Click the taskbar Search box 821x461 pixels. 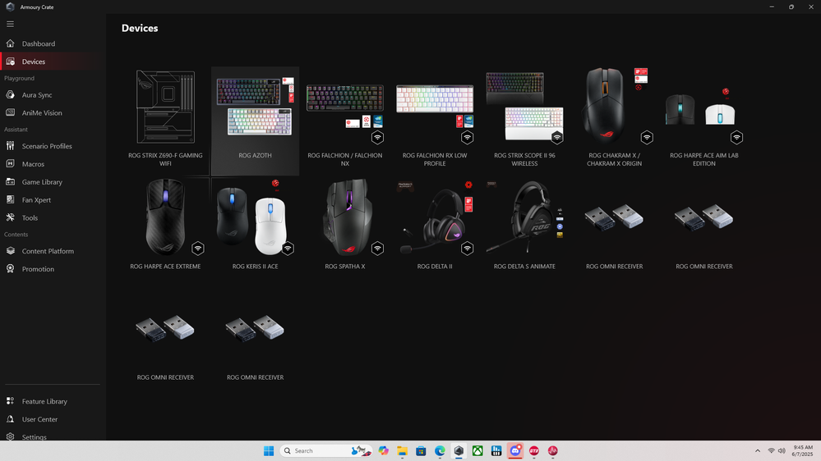click(x=326, y=450)
